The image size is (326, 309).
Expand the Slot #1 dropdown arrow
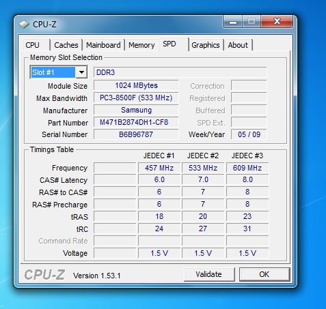[81, 72]
